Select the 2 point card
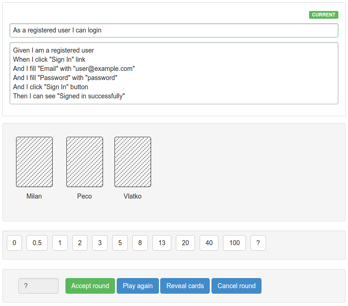This screenshot has width=348, height=306. click(x=80, y=243)
